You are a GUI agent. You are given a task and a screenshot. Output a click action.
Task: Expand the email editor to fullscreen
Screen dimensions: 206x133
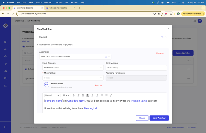[x=111, y=95]
